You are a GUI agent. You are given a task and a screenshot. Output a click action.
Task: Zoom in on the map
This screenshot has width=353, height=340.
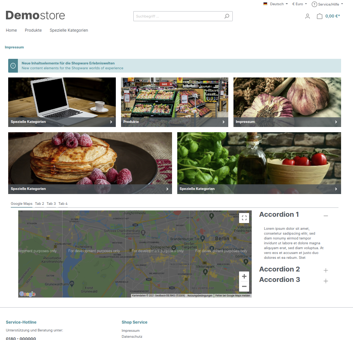click(x=244, y=276)
